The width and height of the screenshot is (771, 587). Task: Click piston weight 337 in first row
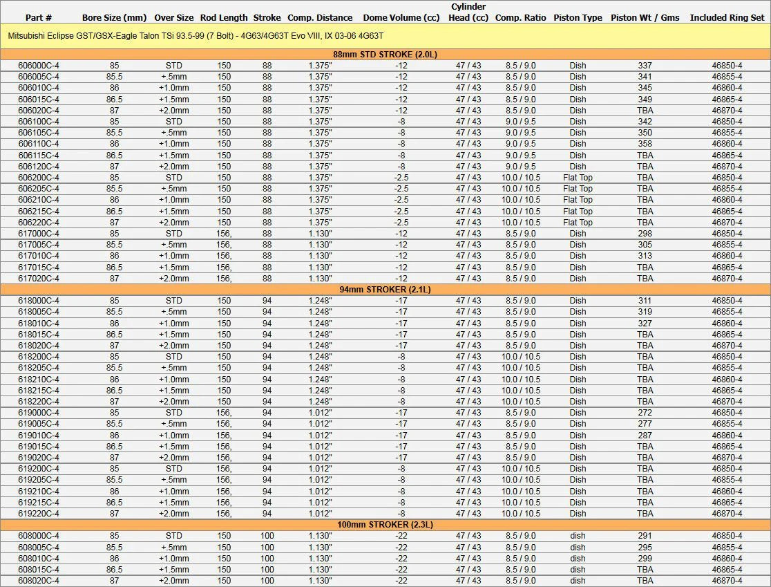[x=645, y=66]
